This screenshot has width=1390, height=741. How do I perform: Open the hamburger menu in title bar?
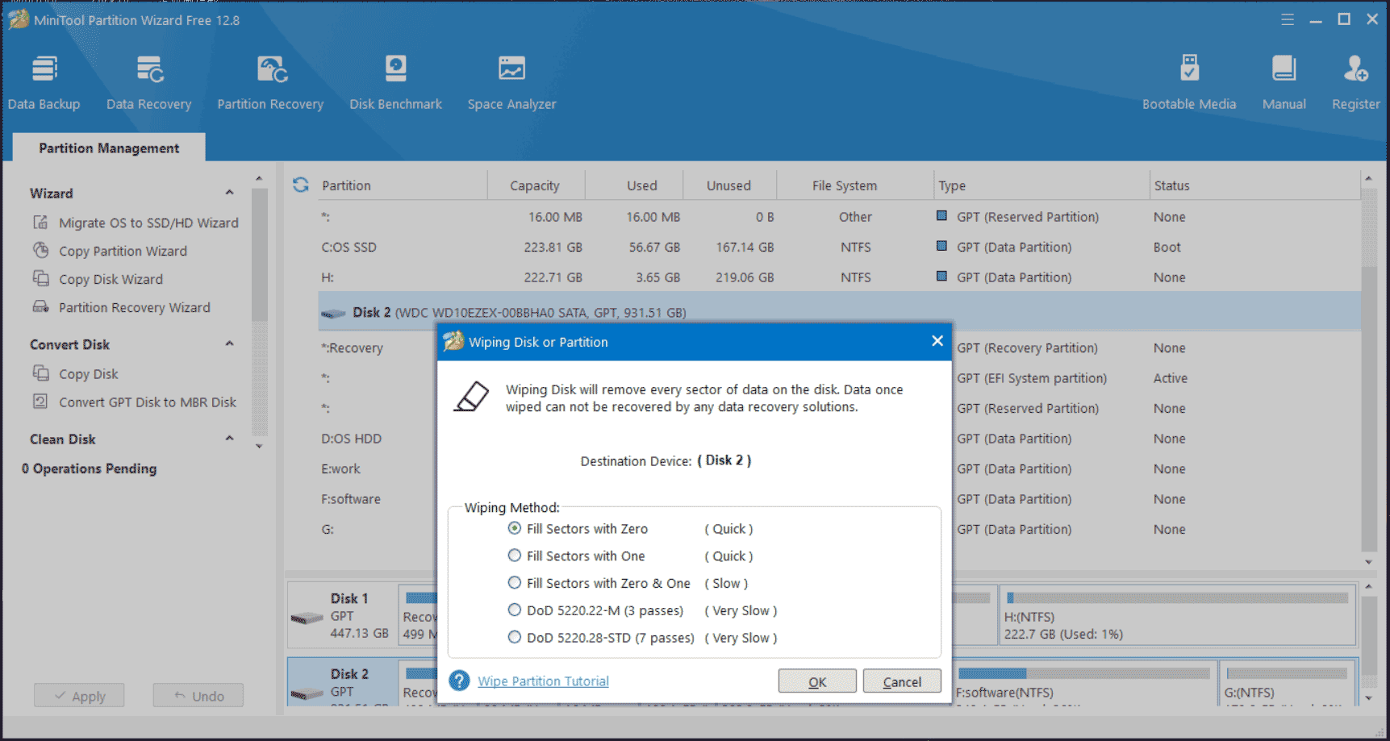pyautogui.click(x=1288, y=19)
